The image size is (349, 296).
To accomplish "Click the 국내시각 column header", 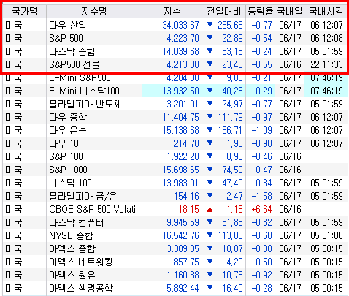I will [326, 11].
